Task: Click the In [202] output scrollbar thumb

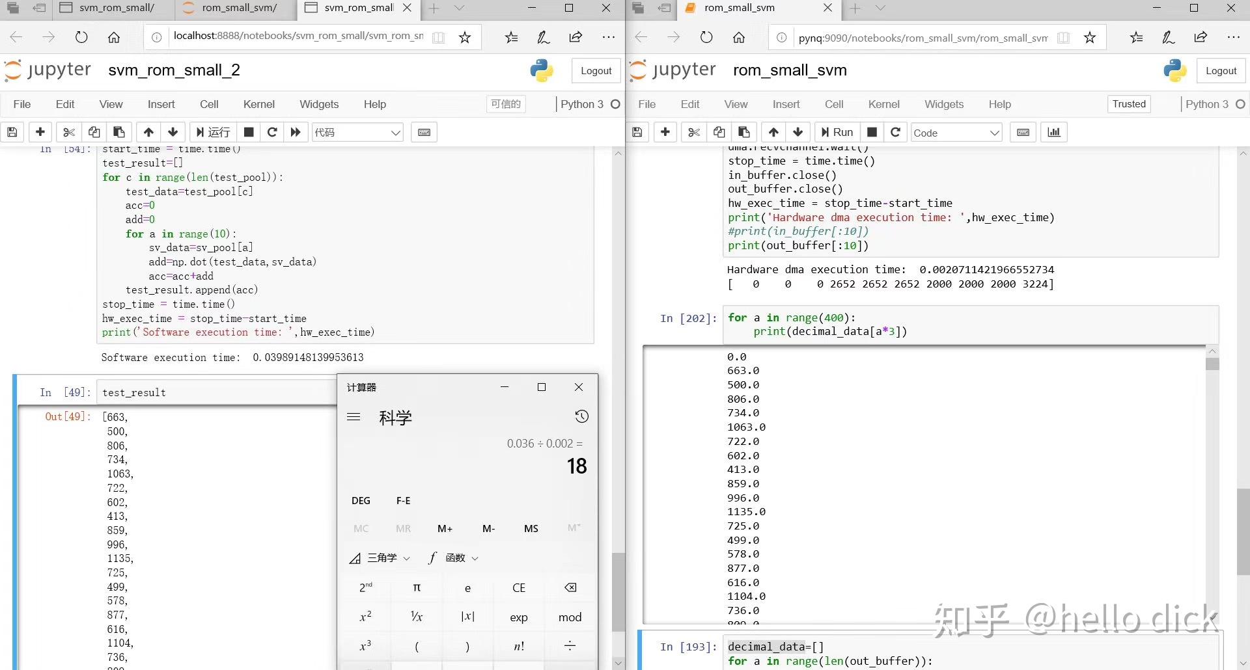Action: pyautogui.click(x=1212, y=364)
